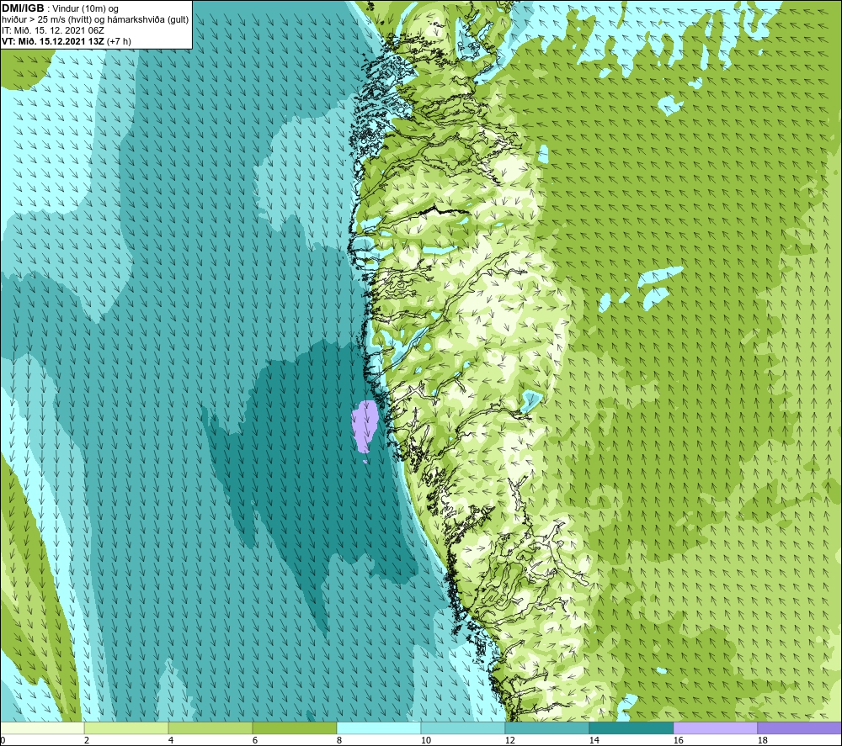Click the 4-6 m/s green legend swatch

click(x=210, y=727)
